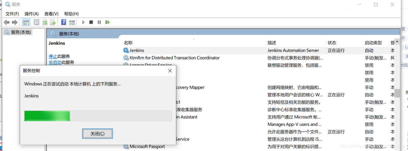Toggle the show/hide console tree toolbar icon
This screenshot has width=408, height=151.
click(26, 22)
